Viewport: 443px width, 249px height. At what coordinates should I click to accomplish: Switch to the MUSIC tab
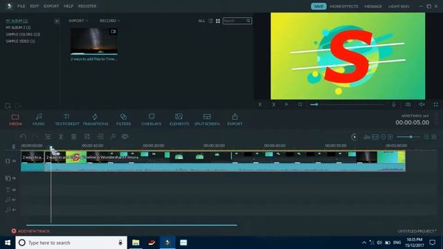pyautogui.click(x=39, y=120)
